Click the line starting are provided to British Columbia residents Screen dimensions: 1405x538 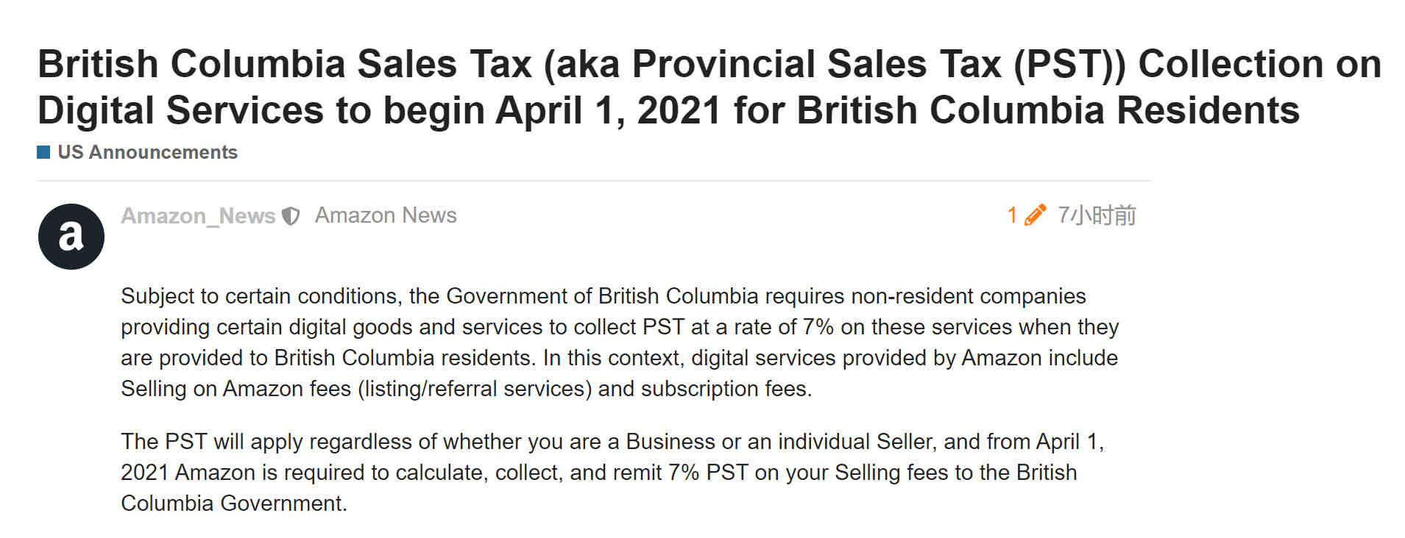(619, 358)
